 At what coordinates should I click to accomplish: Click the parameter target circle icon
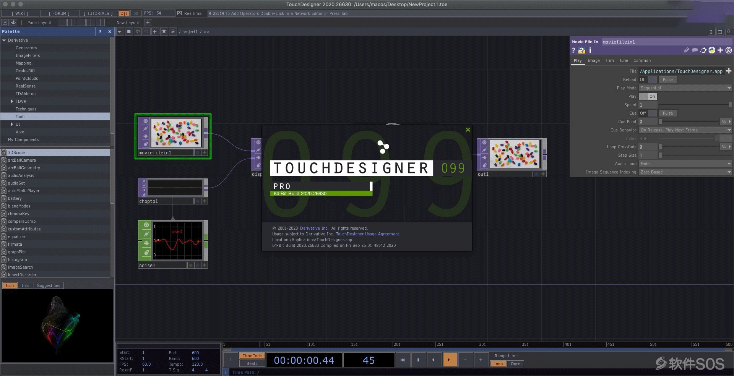pos(728,50)
